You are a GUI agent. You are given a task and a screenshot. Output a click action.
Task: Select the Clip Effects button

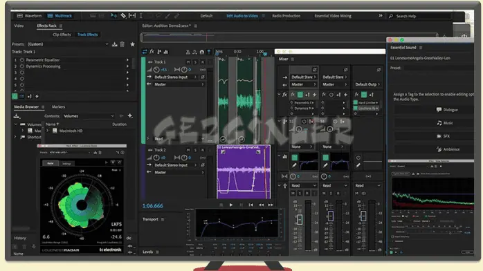click(x=62, y=35)
